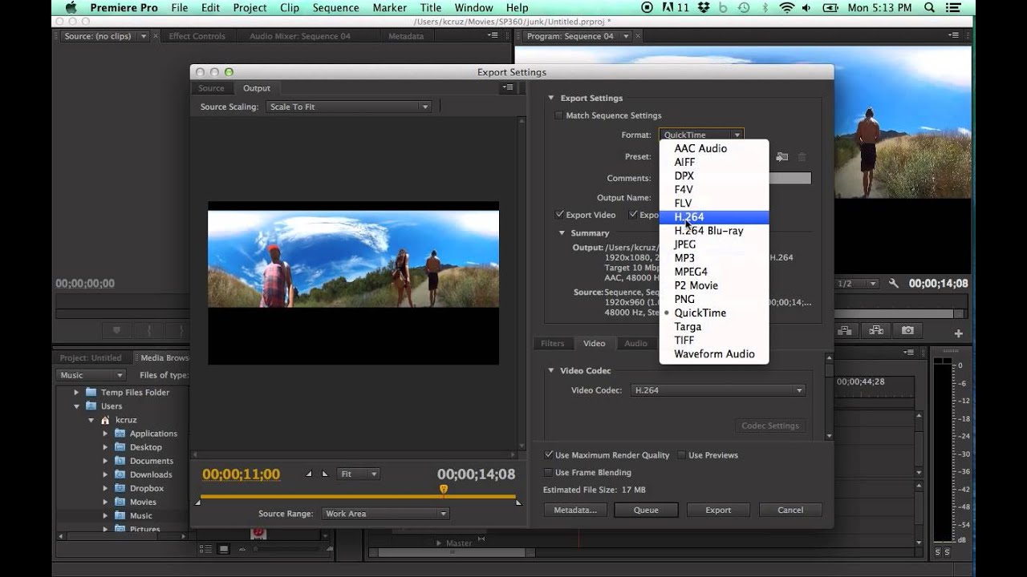Enable Use Frame Blending checkbox
The height and width of the screenshot is (577, 1027).
(x=549, y=473)
